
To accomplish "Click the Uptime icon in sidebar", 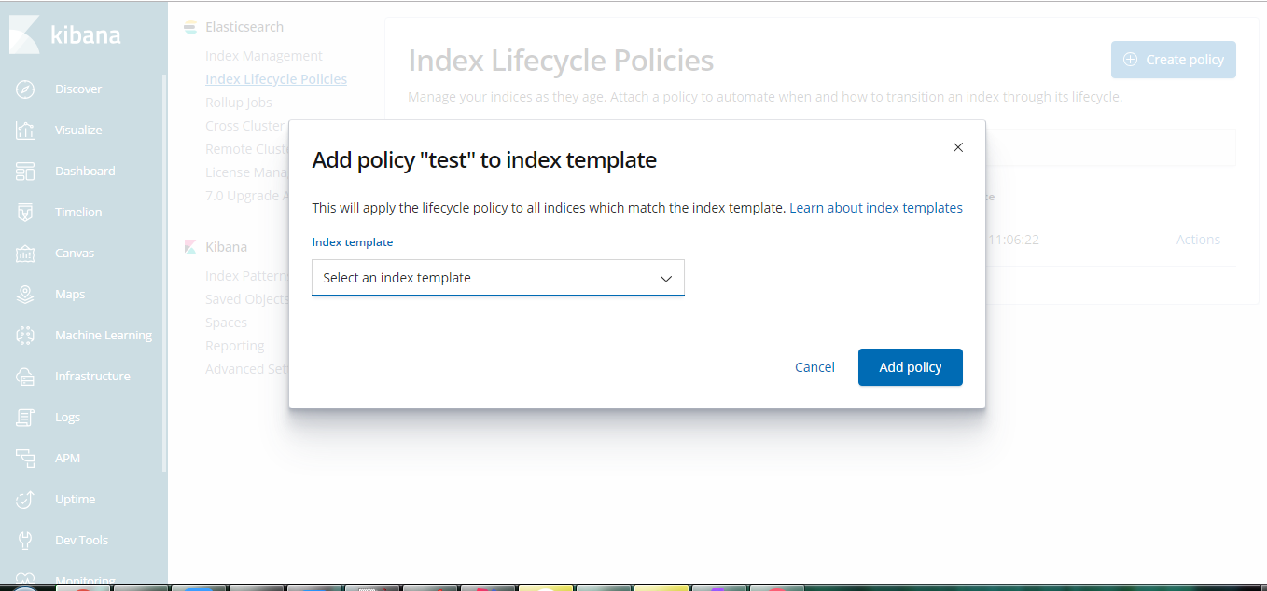I will [25, 500].
